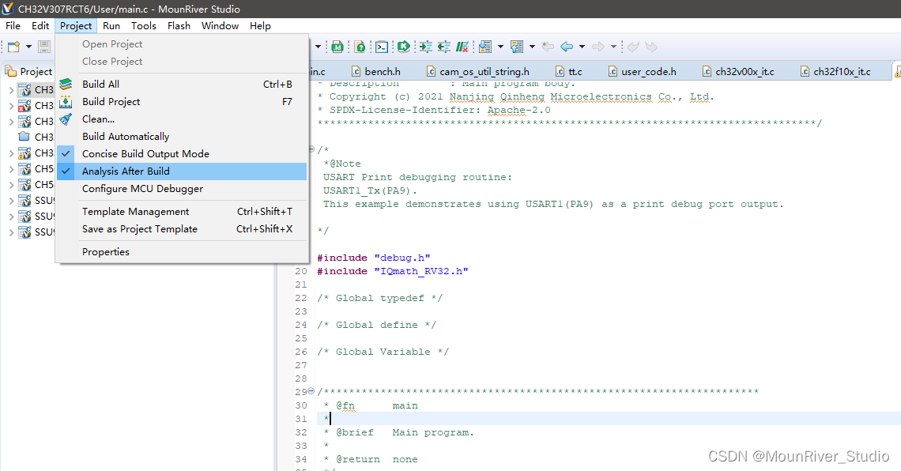The width and height of the screenshot is (901, 471).
Task: Select Clean... menu entry
Action: [x=182, y=119]
